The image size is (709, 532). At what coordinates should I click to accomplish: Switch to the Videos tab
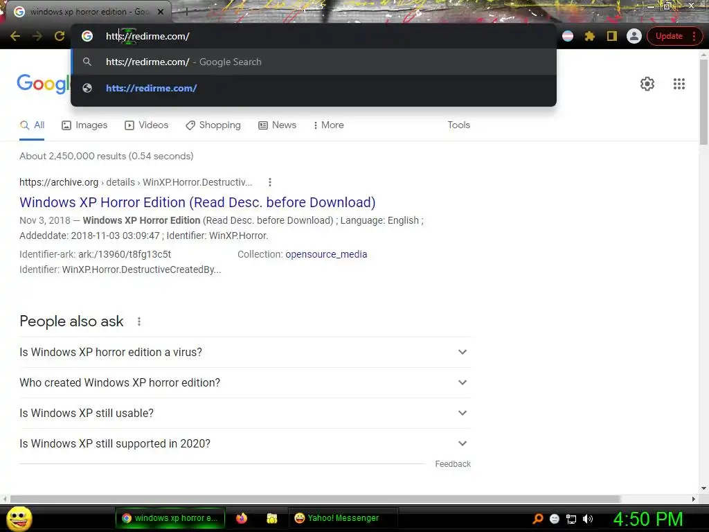coord(147,125)
